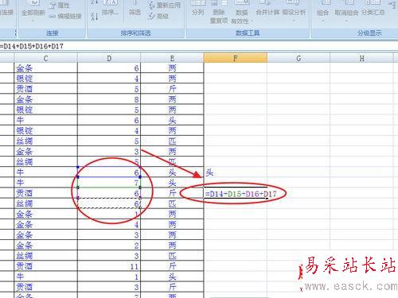Select column G header
The image size is (398, 298).
coord(298,58)
